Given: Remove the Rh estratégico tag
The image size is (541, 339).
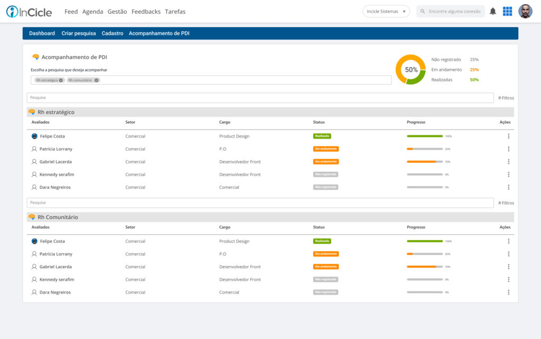Looking at the screenshot, I should [61, 80].
